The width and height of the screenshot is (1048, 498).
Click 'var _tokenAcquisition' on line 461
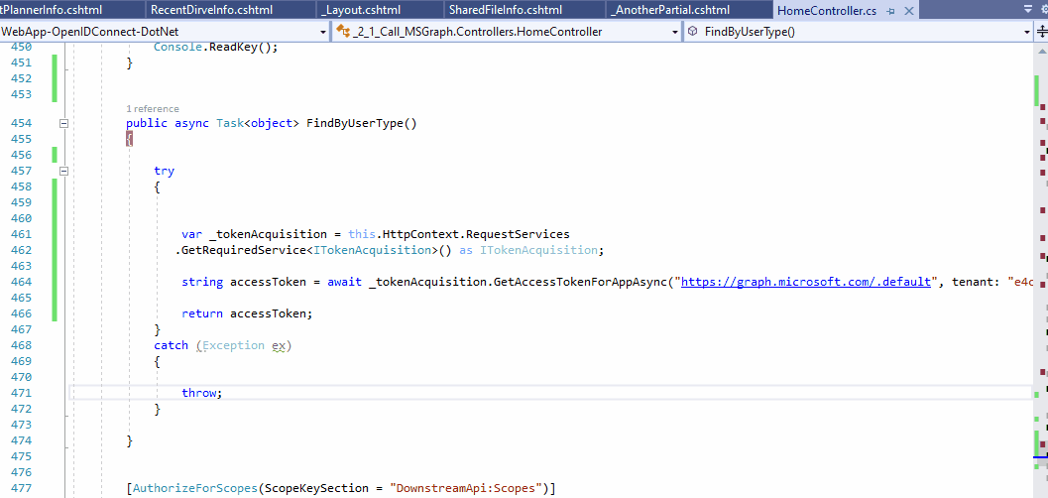pos(253,234)
